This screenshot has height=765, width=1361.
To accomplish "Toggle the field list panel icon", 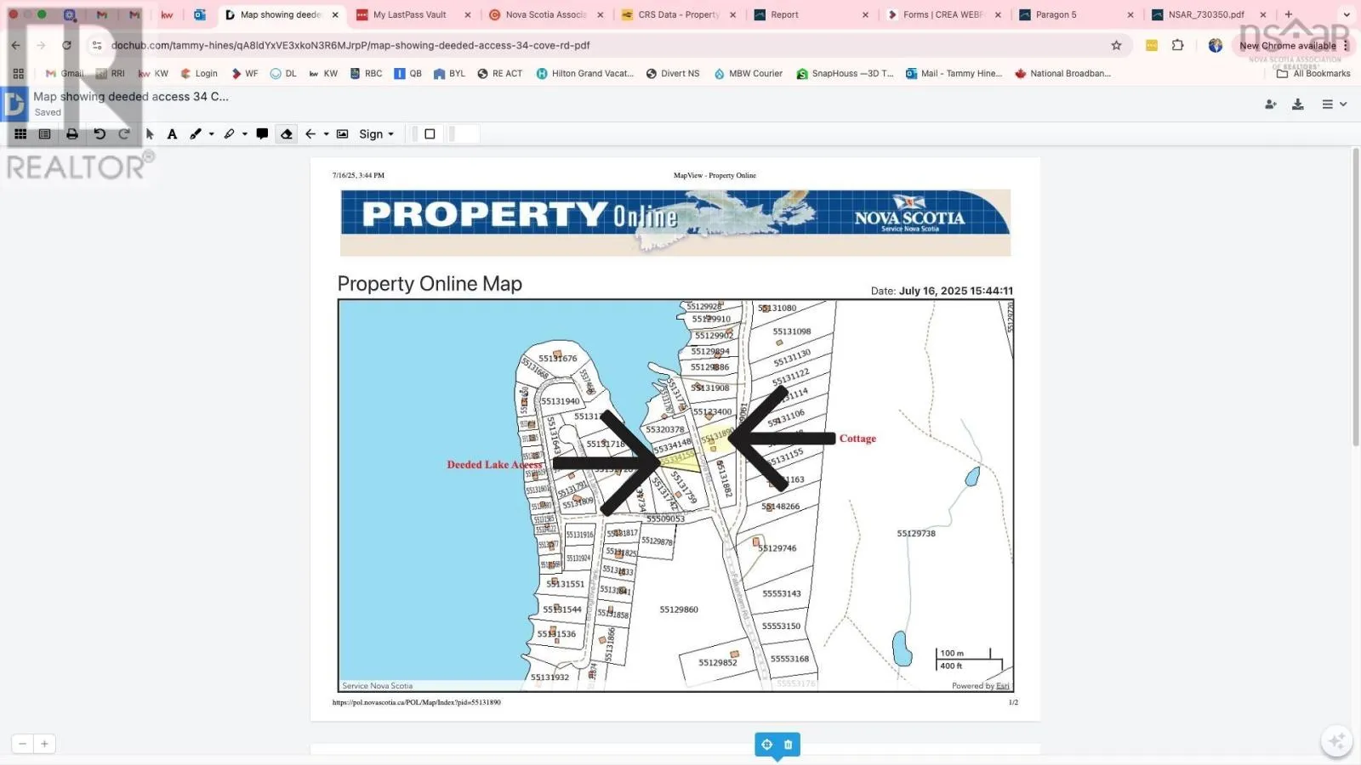I will pyautogui.click(x=45, y=134).
